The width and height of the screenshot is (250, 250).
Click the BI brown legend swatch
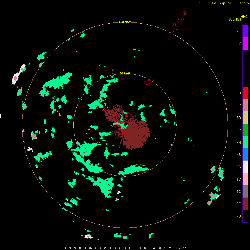[x=245, y=204]
